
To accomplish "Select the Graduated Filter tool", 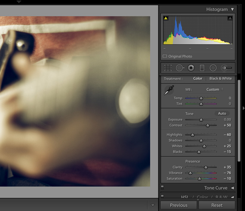I will pyautogui.click(x=202, y=68).
